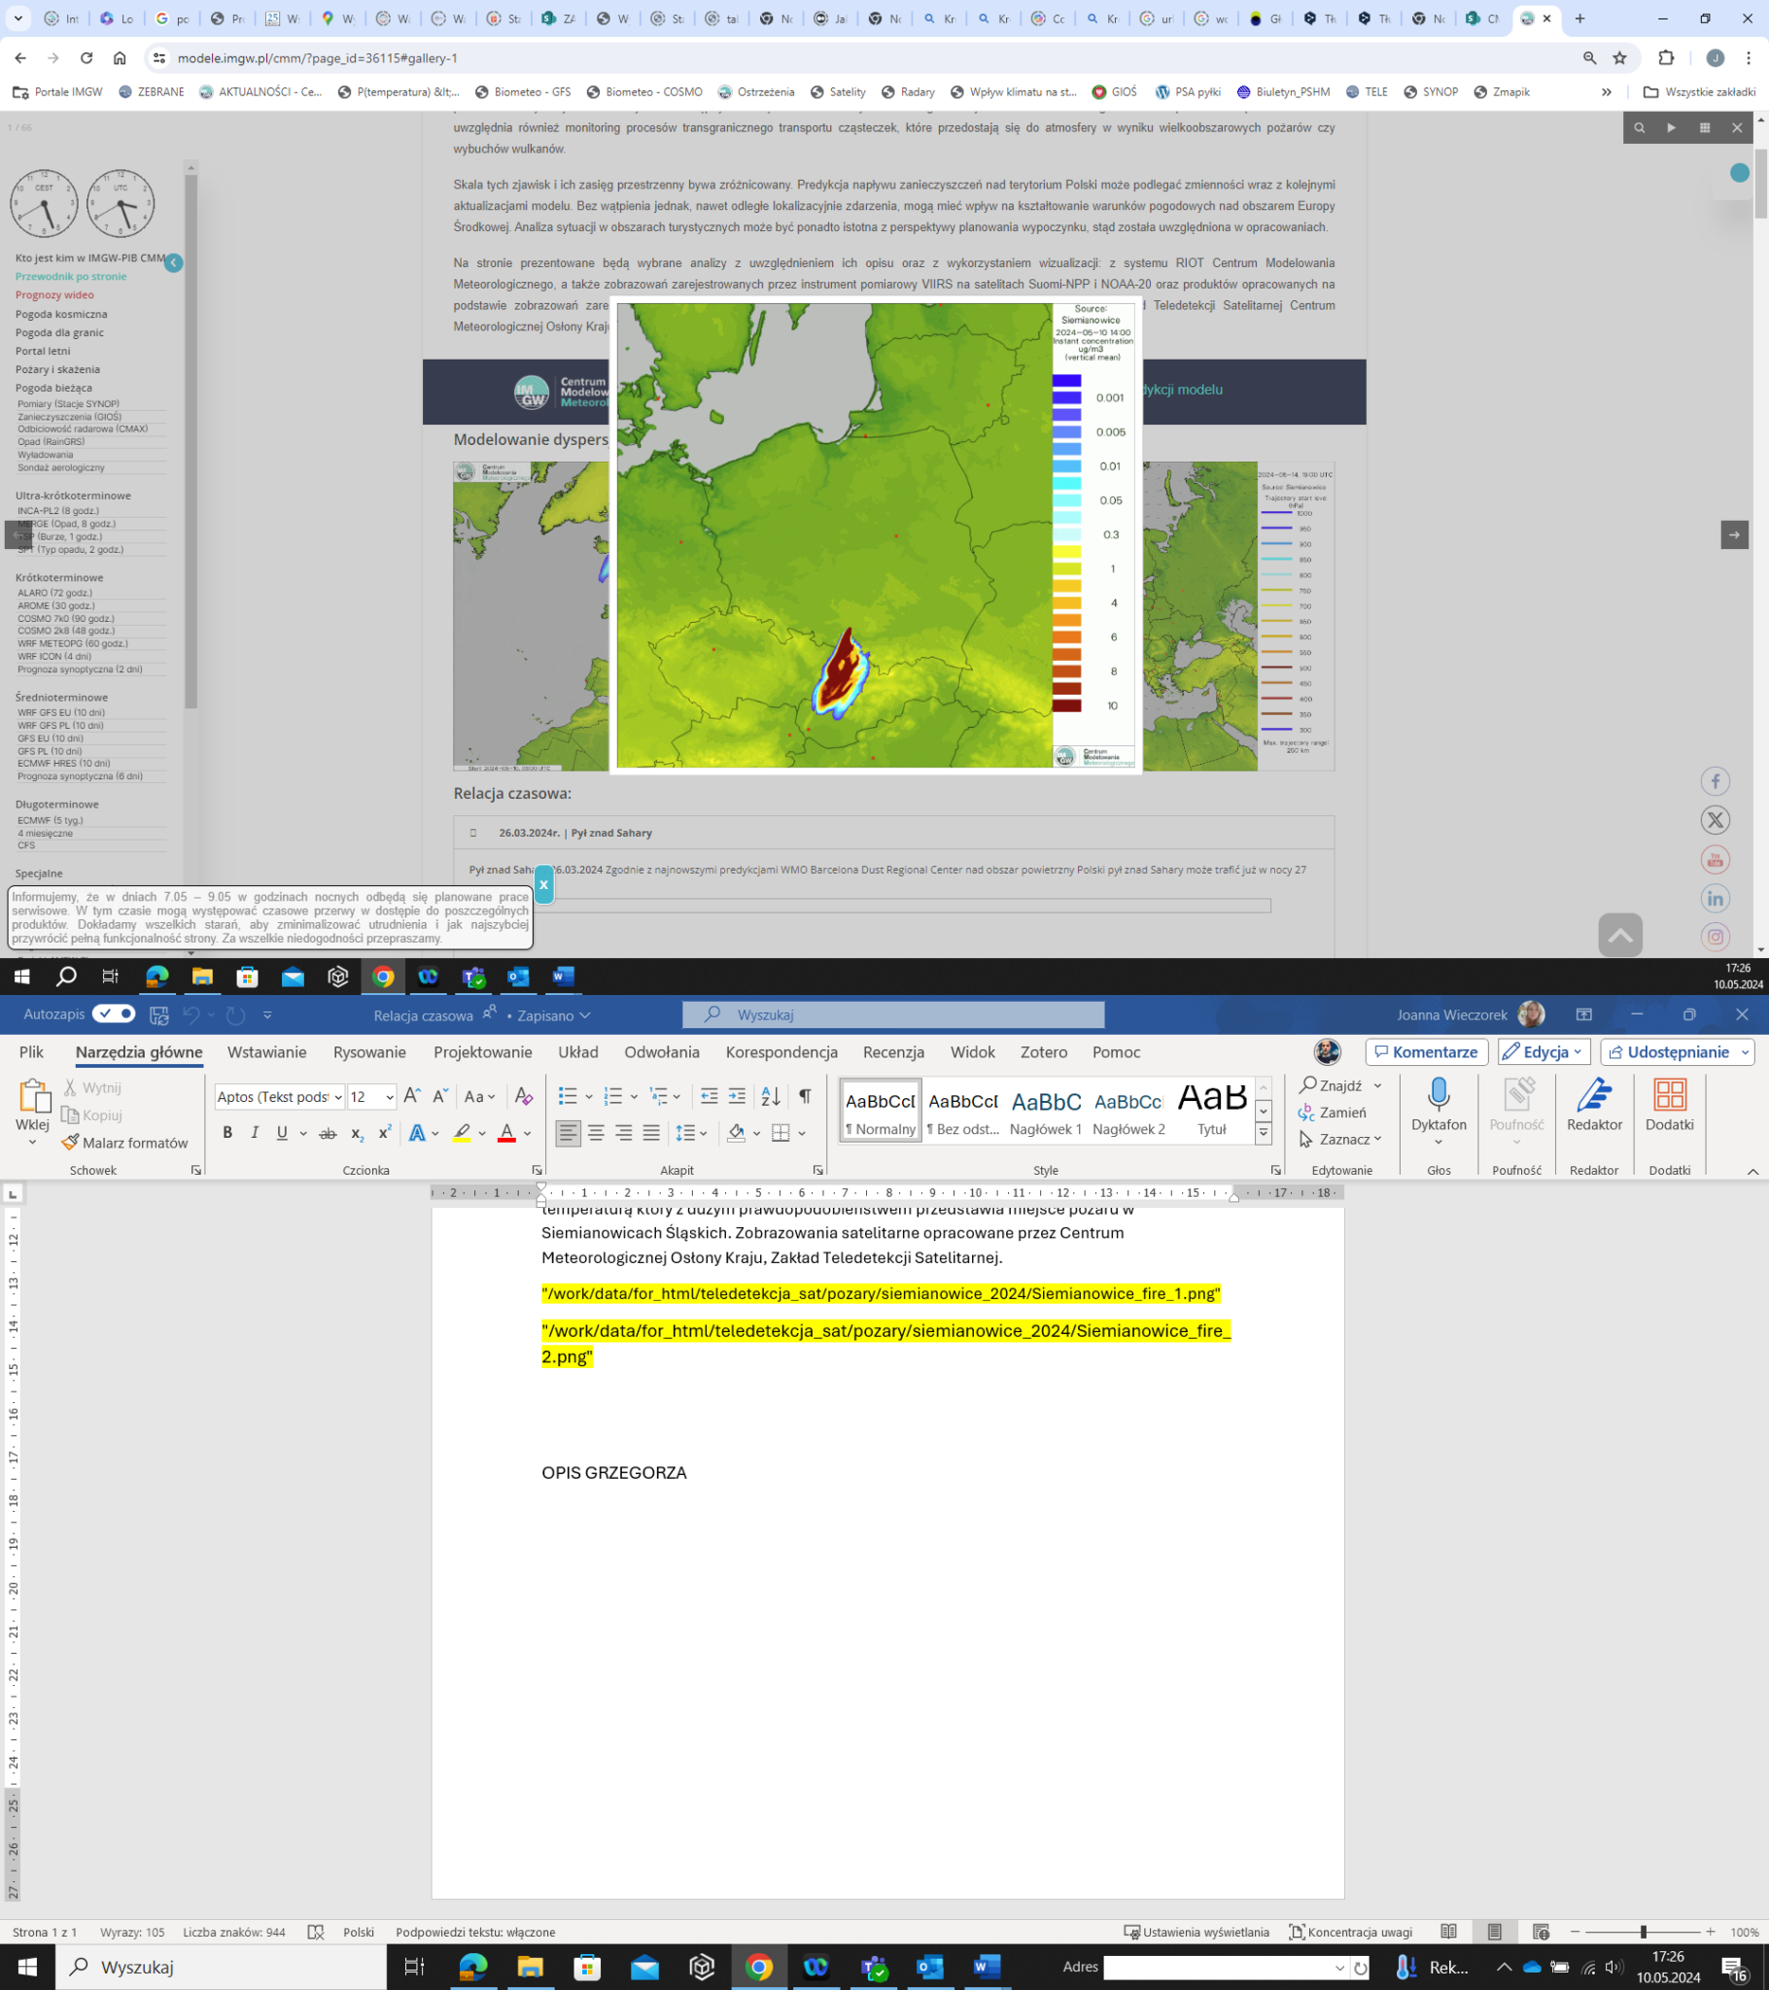Apply strikethrough to selected text
This screenshot has height=1990, width=1769.
point(329,1132)
